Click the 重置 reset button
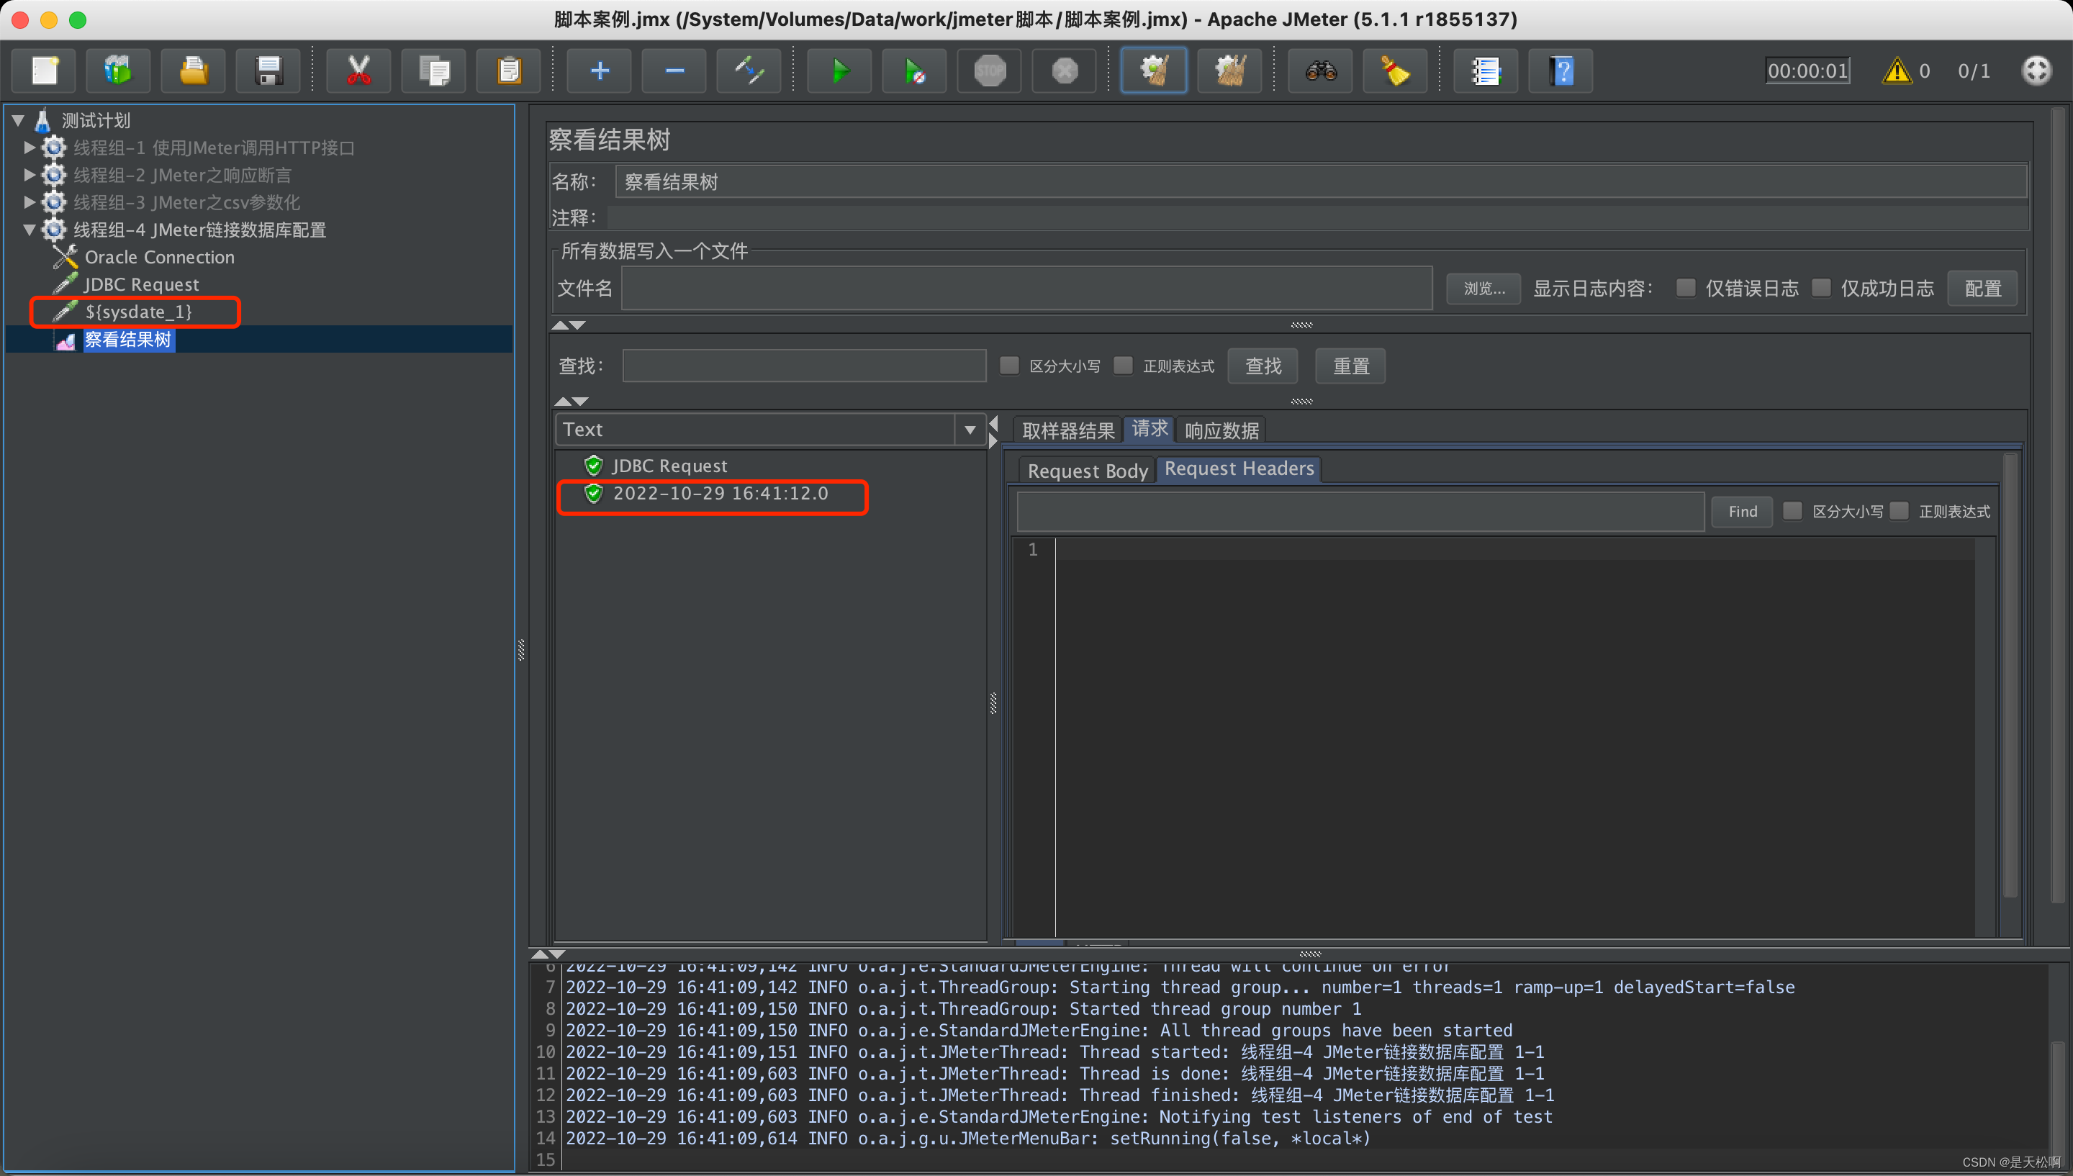The height and width of the screenshot is (1176, 2073). click(1351, 366)
